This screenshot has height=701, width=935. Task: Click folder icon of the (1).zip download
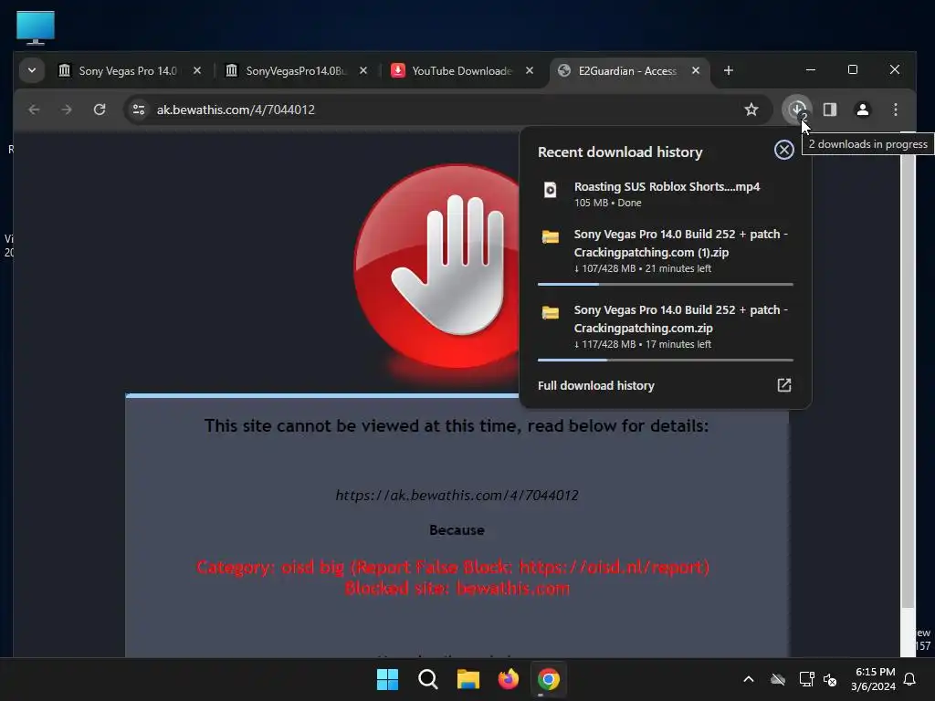550,236
